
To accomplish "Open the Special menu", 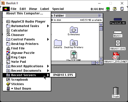I will point(58,9).
